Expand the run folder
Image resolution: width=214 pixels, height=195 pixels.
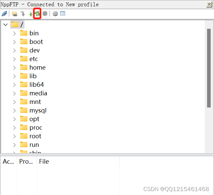click(15, 145)
